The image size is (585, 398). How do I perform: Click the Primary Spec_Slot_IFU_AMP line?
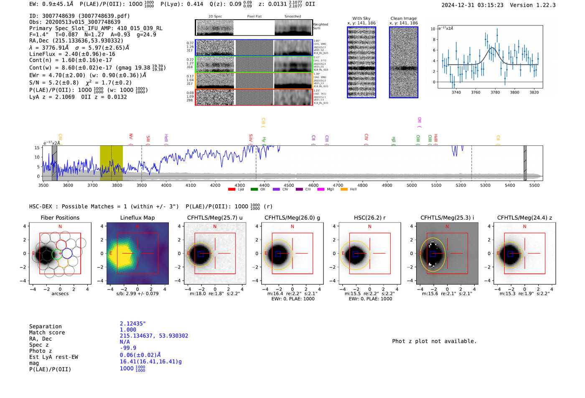click(96, 28)
